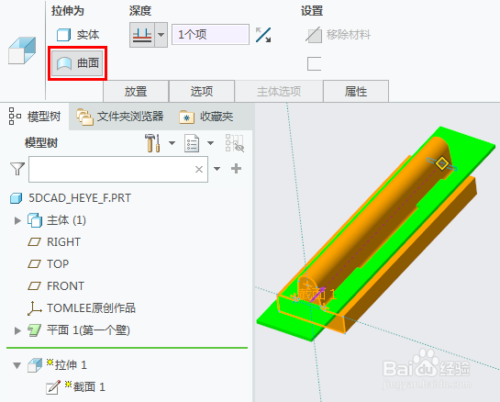Toggle 移除材料 remove material option
The height and width of the screenshot is (402, 500).
(x=338, y=35)
